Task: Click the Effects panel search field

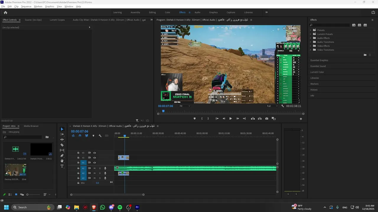Action: [x=330, y=25]
